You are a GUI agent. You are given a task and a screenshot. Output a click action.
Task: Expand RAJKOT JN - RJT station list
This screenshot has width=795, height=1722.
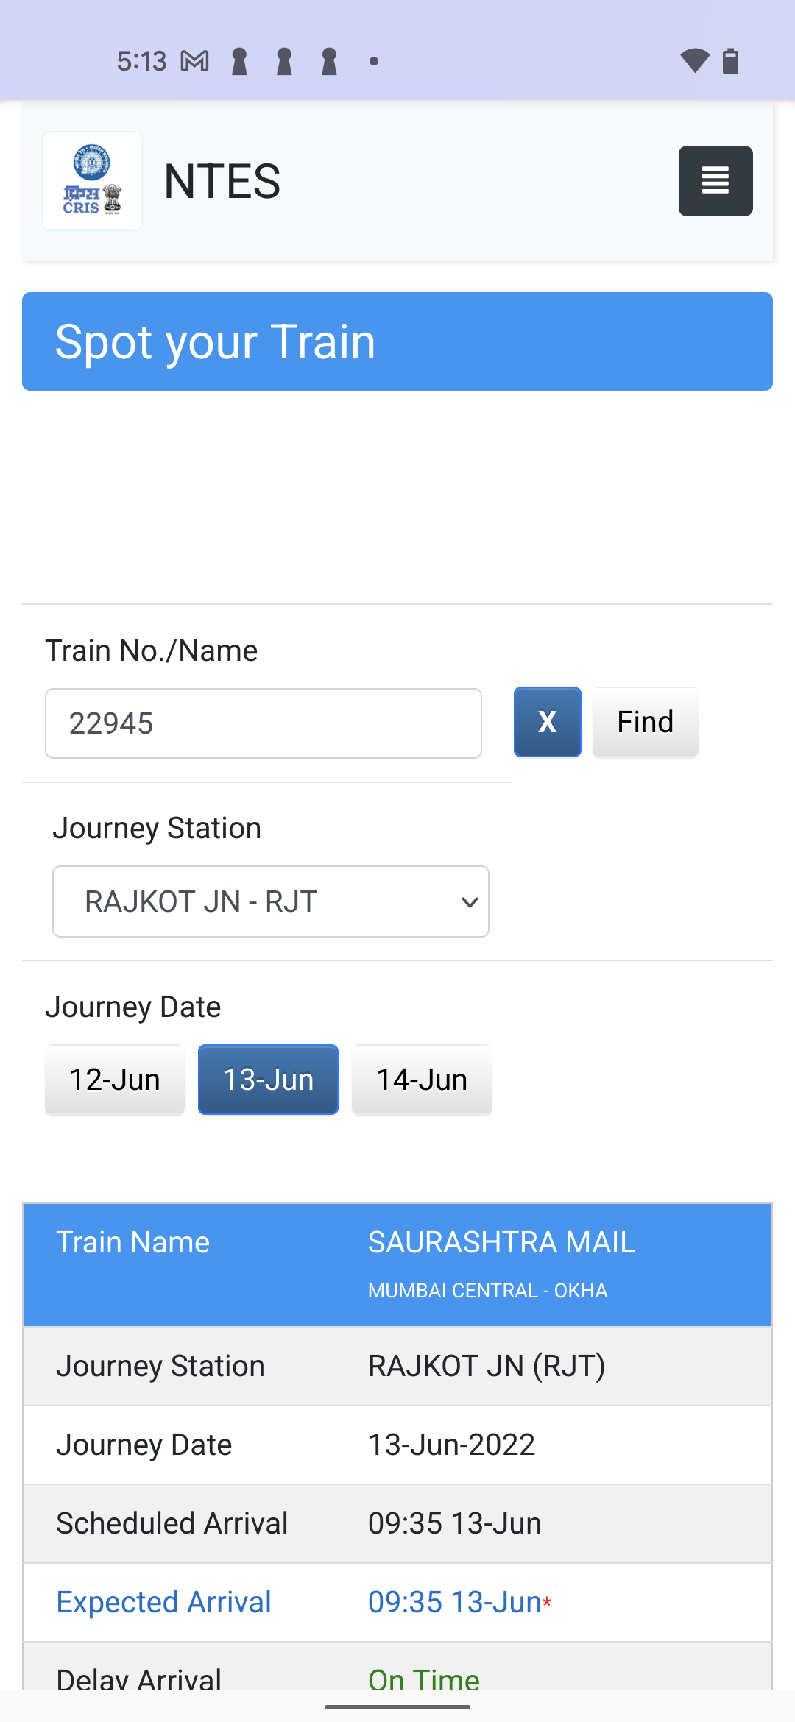click(x=270, y=901)
